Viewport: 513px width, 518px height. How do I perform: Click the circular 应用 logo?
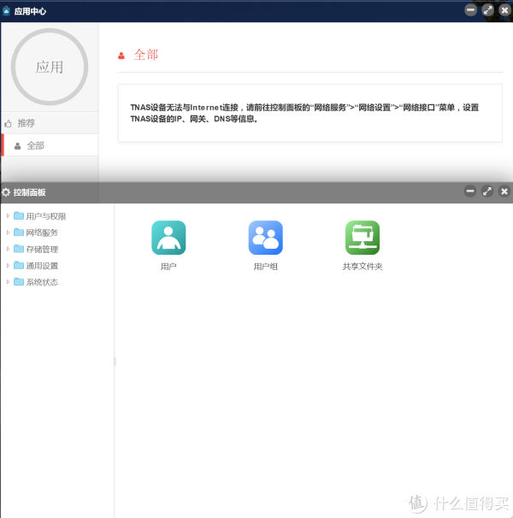point(49,67)
